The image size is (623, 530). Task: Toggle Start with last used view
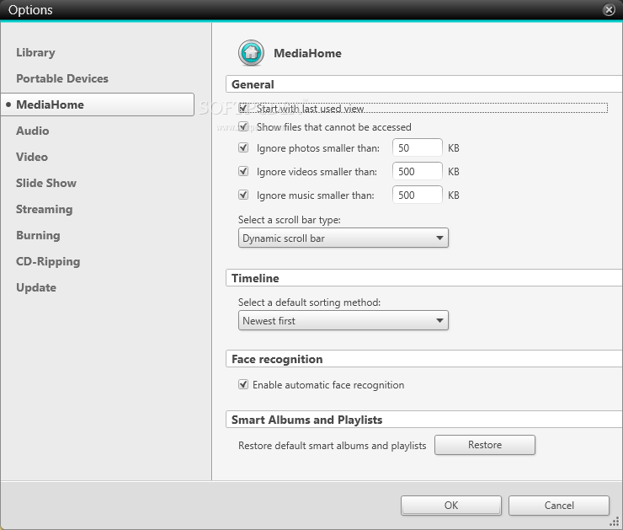[243, 108]
